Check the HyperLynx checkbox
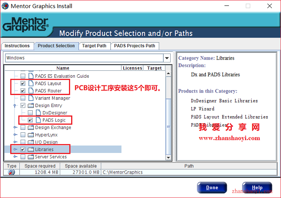 (23, 135)
